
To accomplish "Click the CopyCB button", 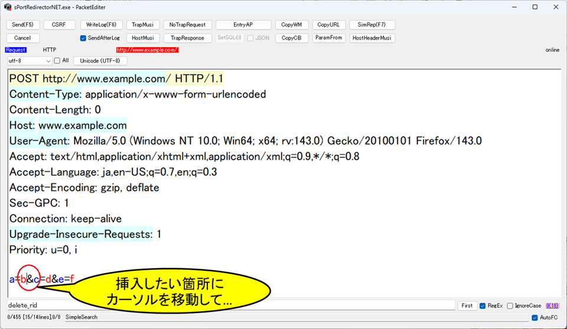I will [x=291, y=38].
